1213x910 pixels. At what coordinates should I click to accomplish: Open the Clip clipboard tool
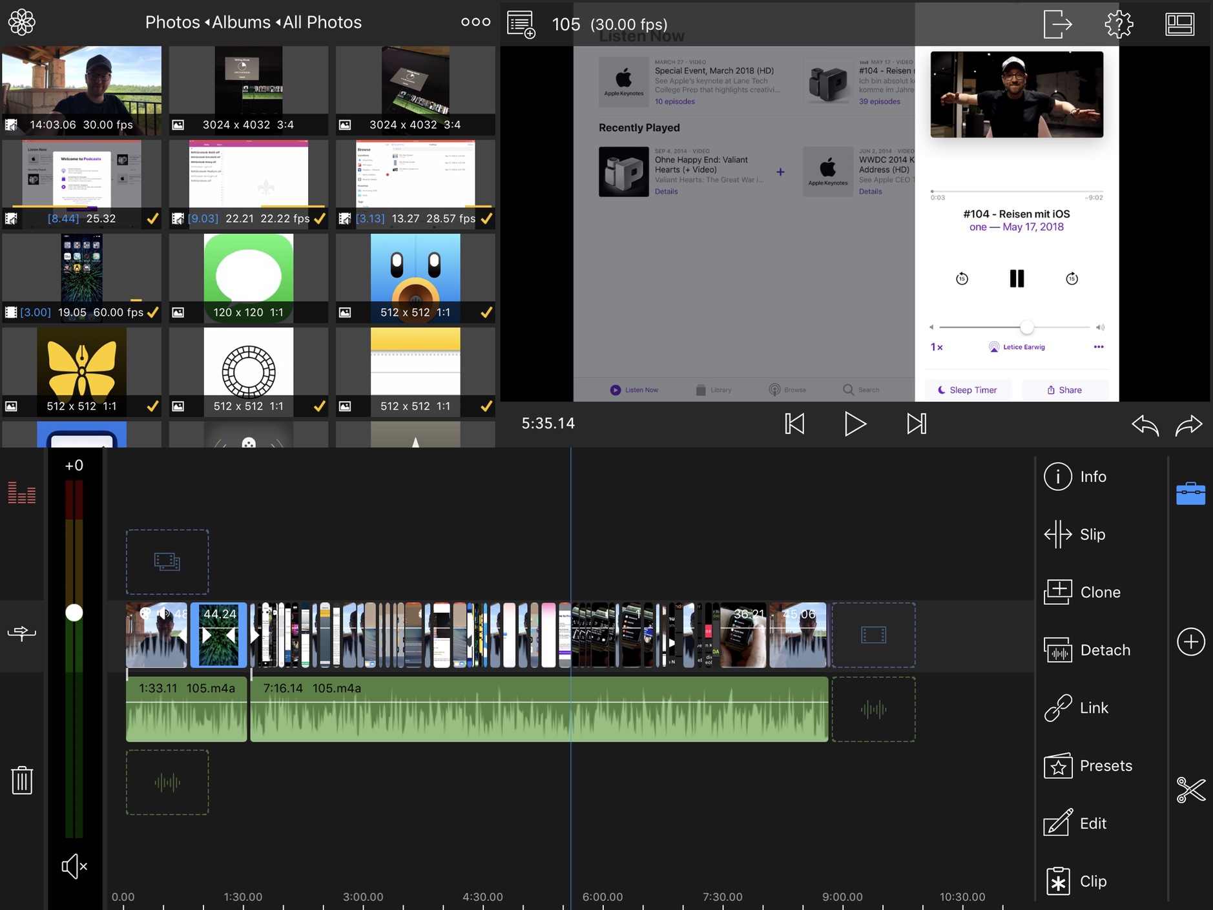click(1075, 881)
